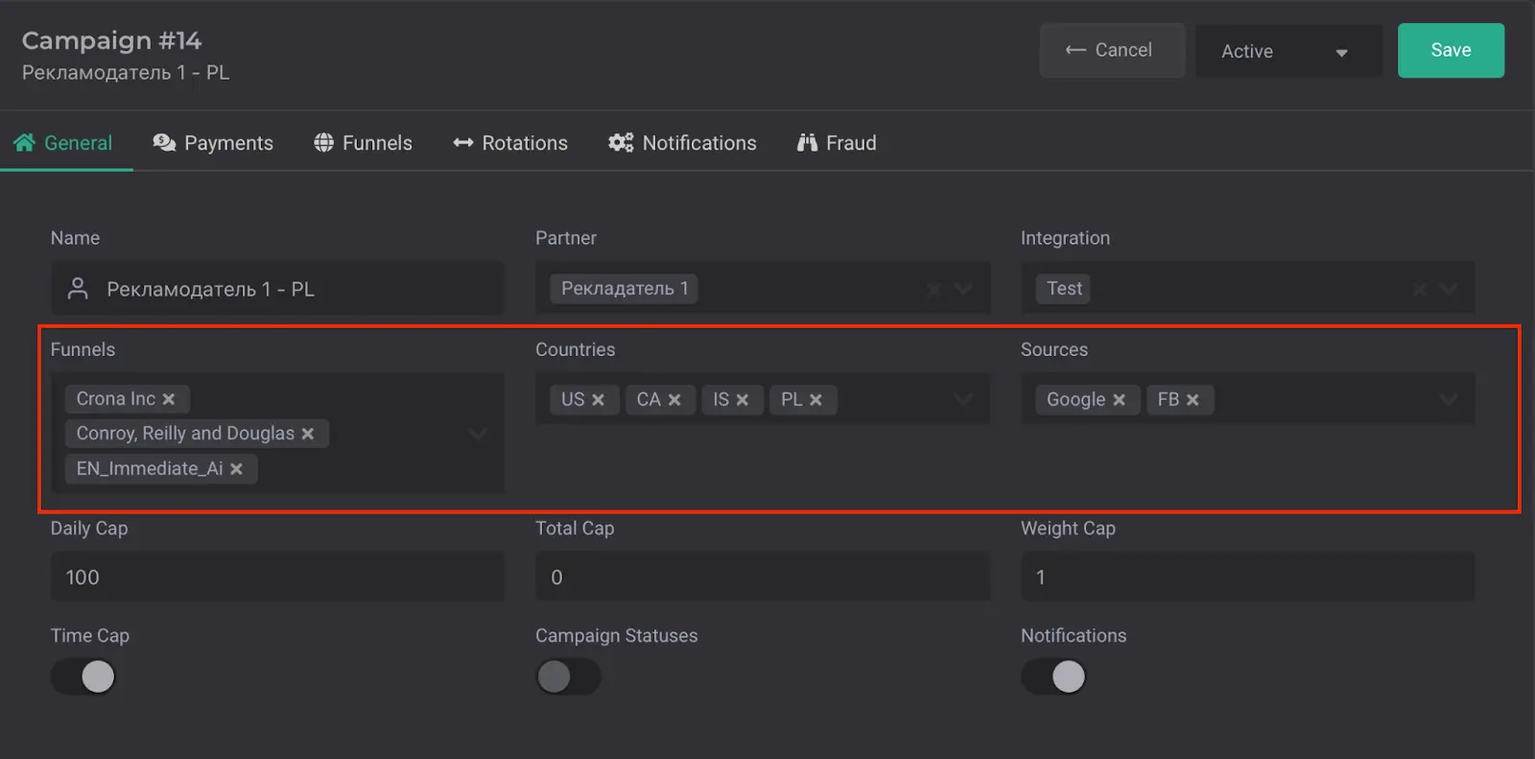The image size is (1535, 759).
Task: Open the Notifications tab
Action: tap(682, 143)
